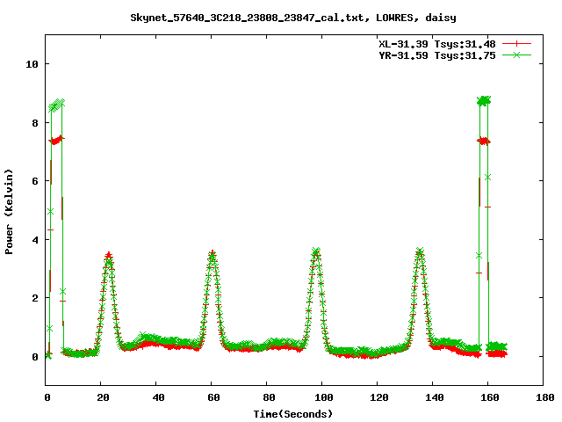Click the x-axis tick label 100
The width and height of the screenshot is (562, 422).
tap(324, 397)
